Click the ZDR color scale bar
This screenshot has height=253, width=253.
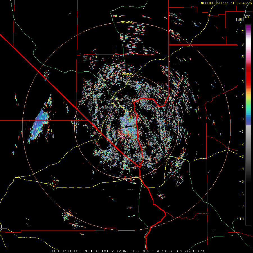[248, 125]
